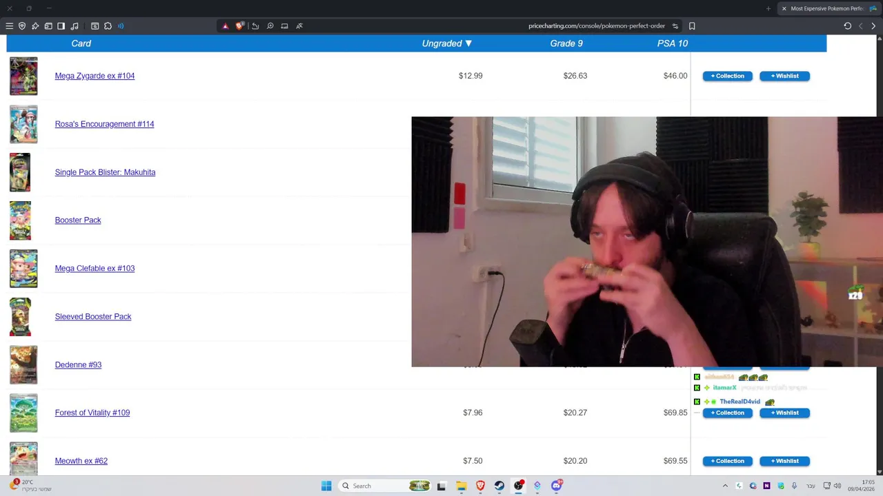Screen dimensions: 883x496
Task: Click the VPN shield icon
Action: pyautogui.click(x=22, y=26)
